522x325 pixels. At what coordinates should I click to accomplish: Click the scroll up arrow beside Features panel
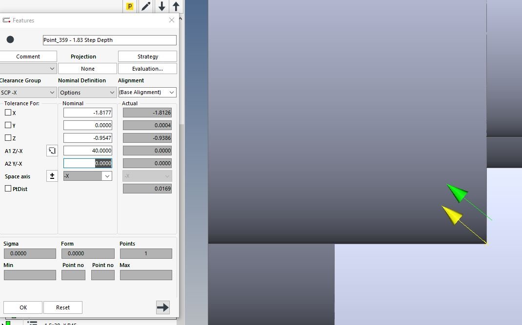(x=181, y=19)
